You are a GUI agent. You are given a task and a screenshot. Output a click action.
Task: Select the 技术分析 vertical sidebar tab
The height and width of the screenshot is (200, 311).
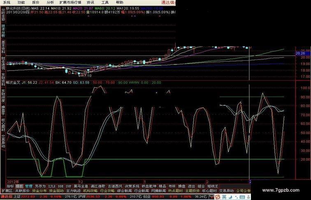tap(3, 32)
